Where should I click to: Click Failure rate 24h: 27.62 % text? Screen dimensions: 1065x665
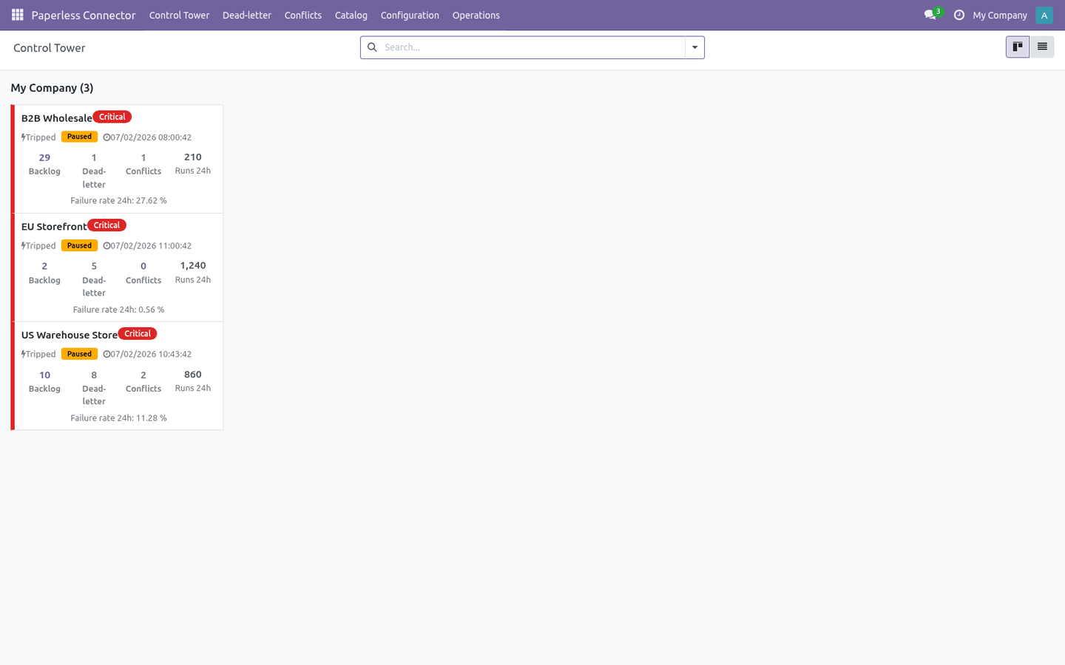tap(118, 201)
